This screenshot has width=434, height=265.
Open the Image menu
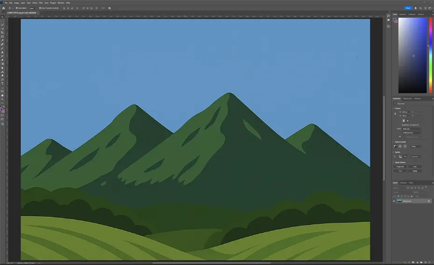coord(17,3)
